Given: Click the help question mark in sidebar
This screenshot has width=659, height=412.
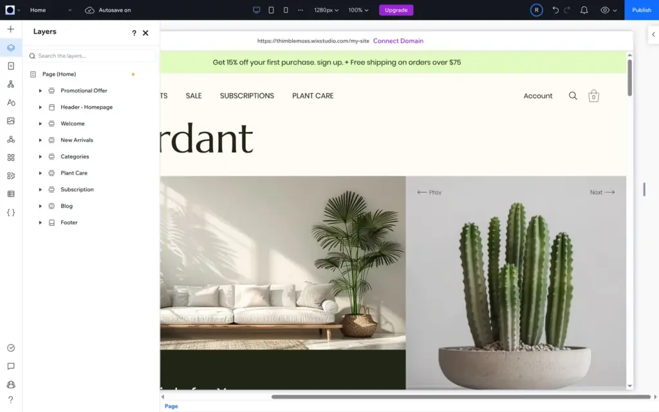Looking at the screenshot, I should point(11,399).
